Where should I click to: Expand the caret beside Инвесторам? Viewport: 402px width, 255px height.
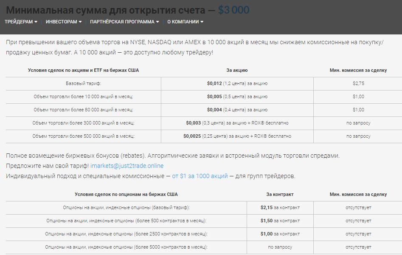coord(80,22)
